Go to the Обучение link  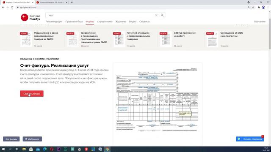click(x=260, y=22)
